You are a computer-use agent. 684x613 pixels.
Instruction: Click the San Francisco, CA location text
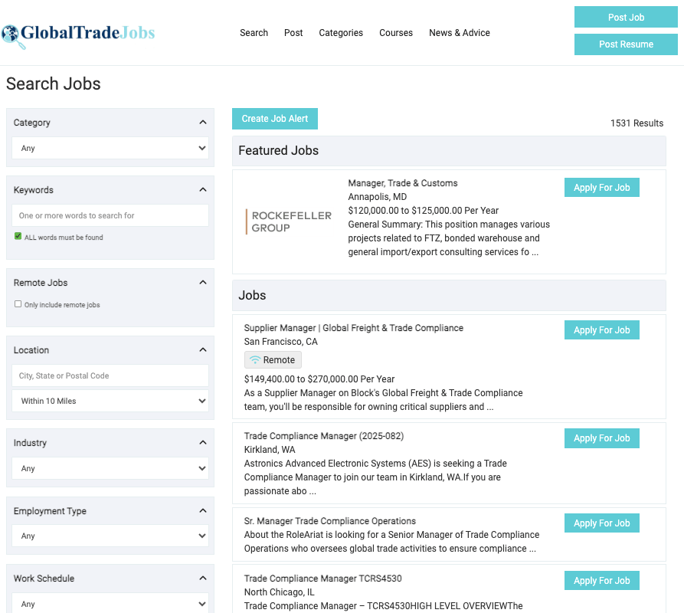(281, 342)
